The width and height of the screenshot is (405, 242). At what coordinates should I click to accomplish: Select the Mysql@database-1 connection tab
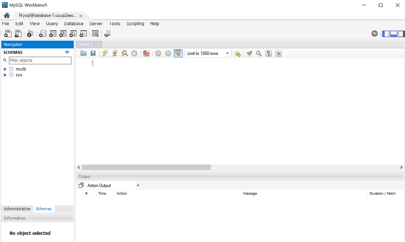point(48,16)
